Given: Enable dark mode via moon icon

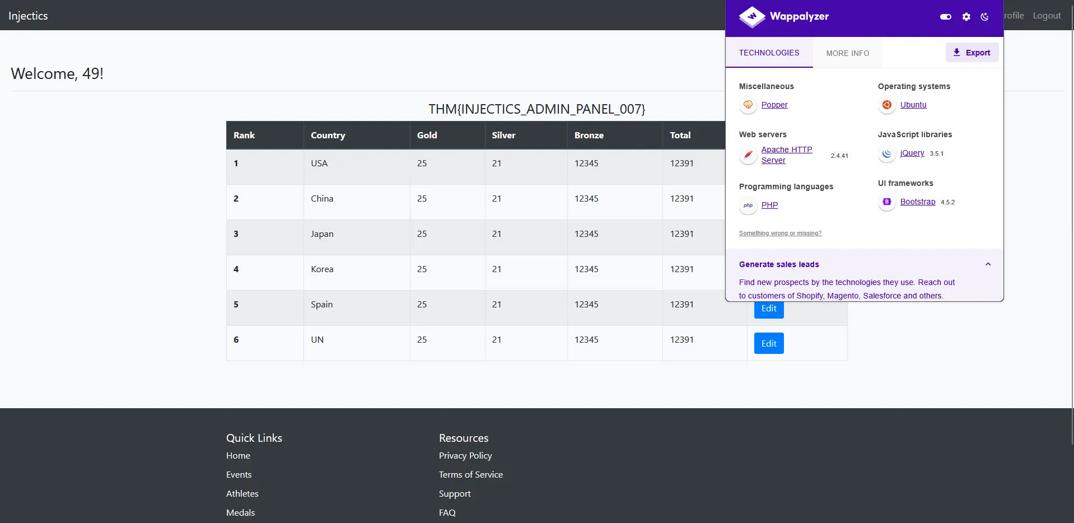Looking at the screenshot, I should [984, 17].
